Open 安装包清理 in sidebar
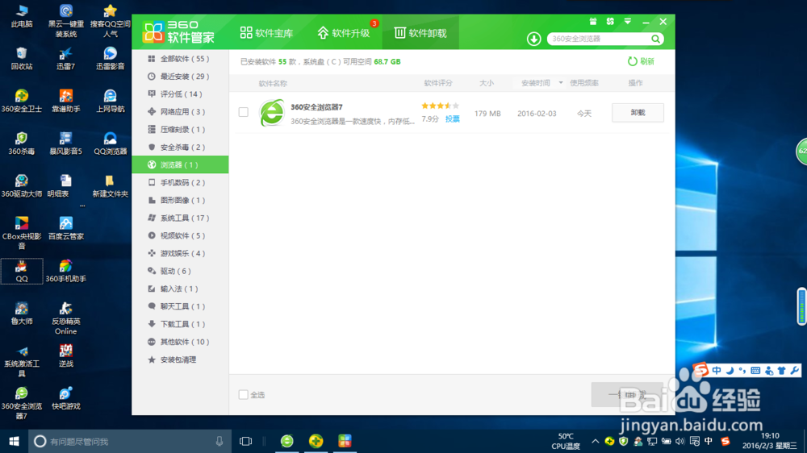The width and height of the screenshot is (807, 453). (x=180, y=359)
